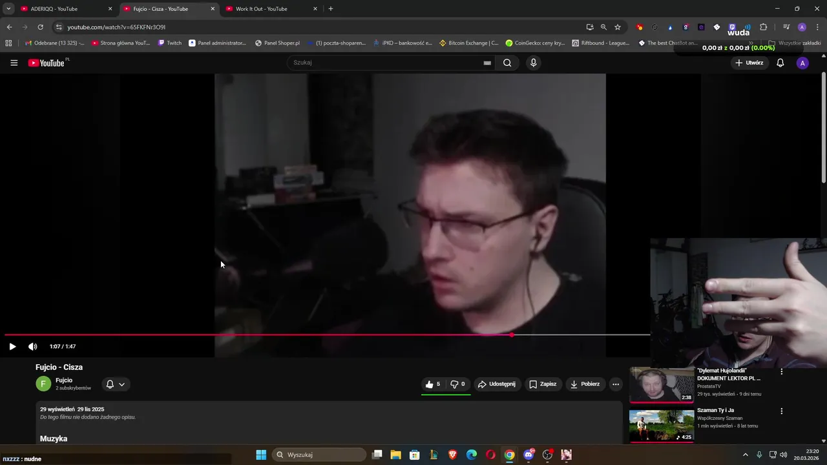Open the Twitch bookmark
Screen dimensions: 827x465
170,43
